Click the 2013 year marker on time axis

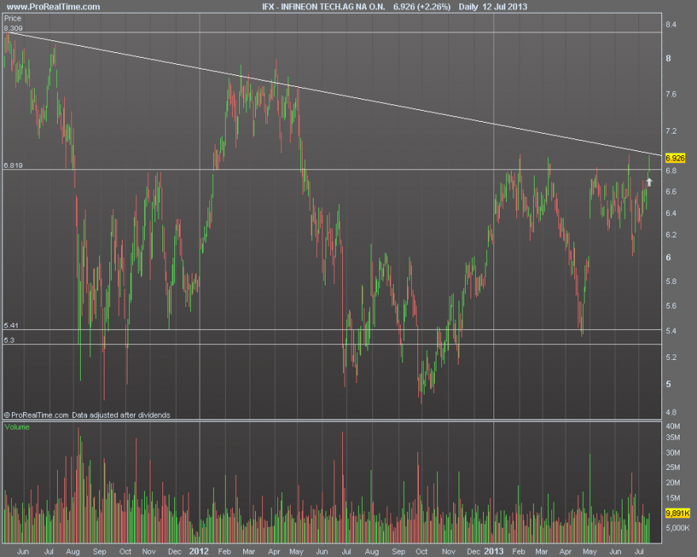(493, 551)
